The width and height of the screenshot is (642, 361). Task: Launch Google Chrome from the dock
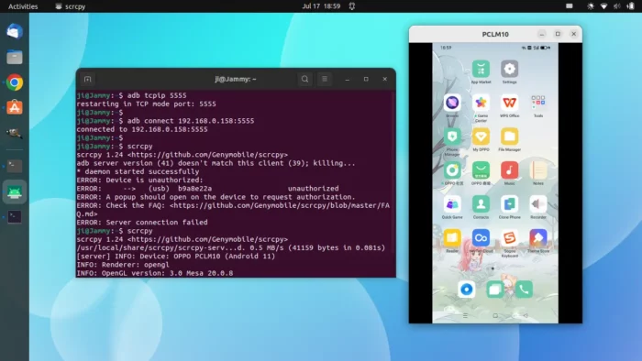coord(15,82)
